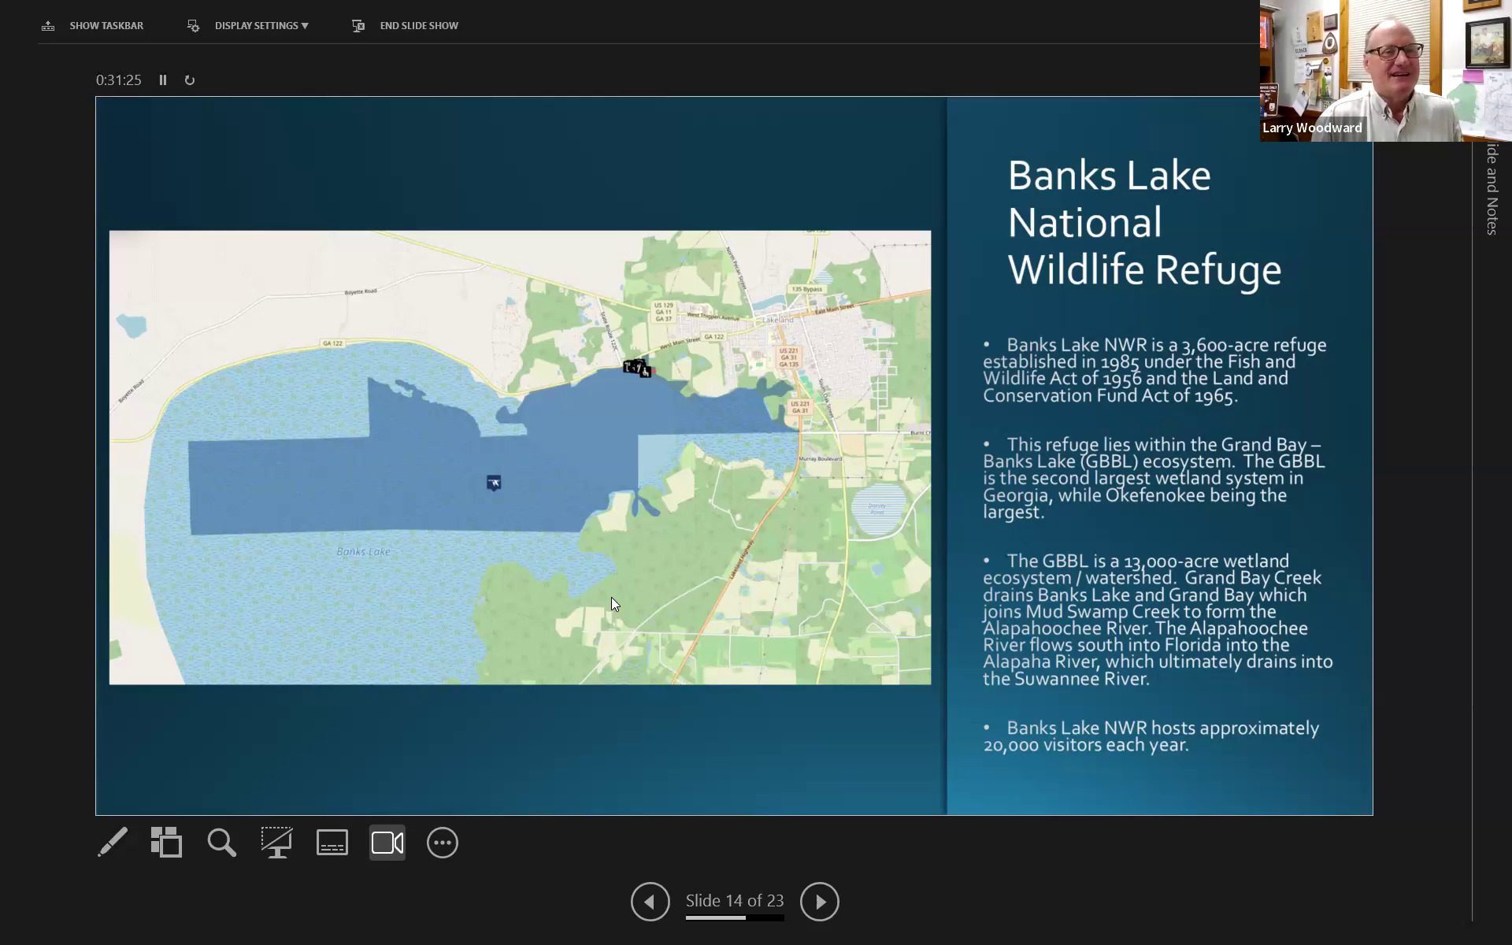The width and height of the screenshot is (1512, 945).
Task: Show all slides grid view
Action: [x=166, y=842]
